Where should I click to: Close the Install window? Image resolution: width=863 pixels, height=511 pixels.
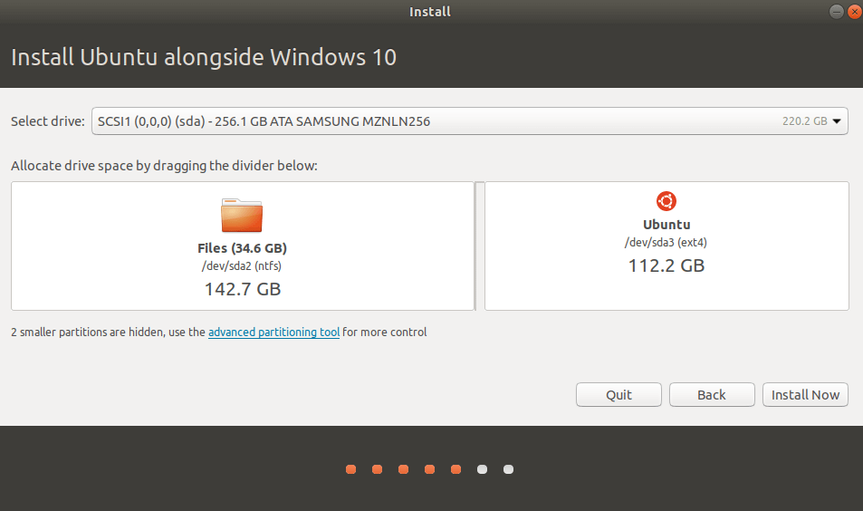855,12
